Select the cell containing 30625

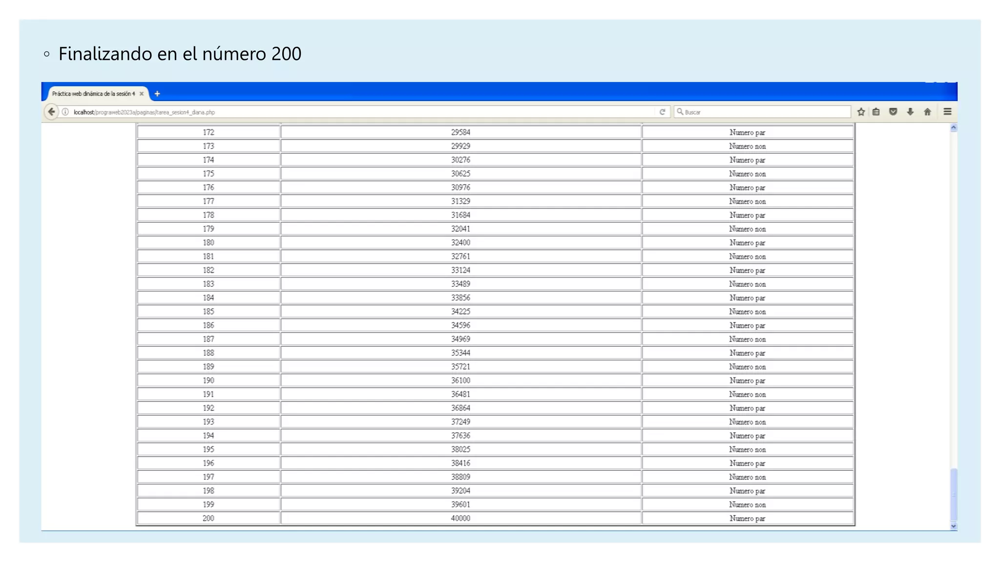point(461,174)
